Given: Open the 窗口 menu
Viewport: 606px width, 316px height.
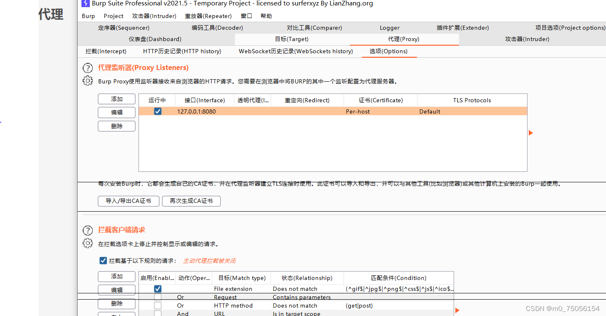Looking at the screenshot, I should click(x=246, y=16).
